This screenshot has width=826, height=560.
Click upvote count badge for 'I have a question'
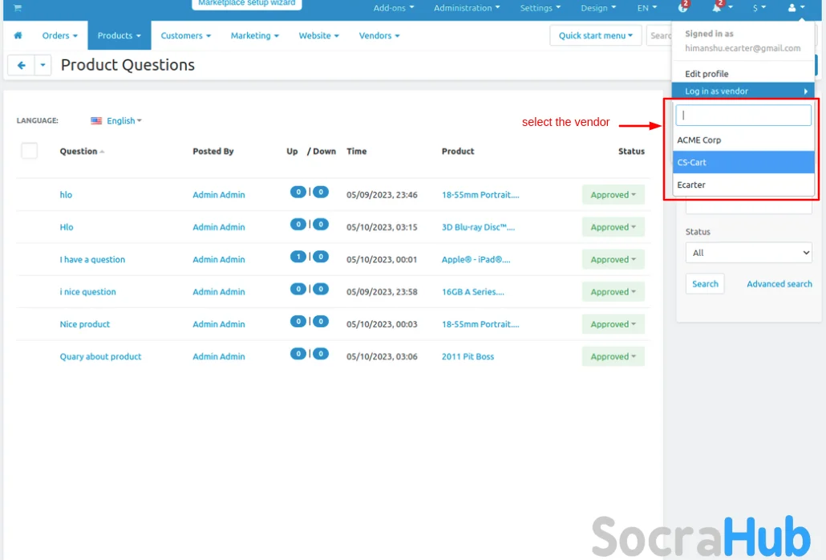point(298,257)
